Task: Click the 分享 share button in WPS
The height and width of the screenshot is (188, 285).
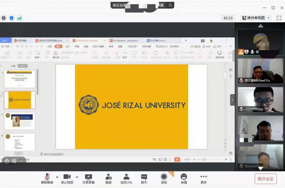Action: pos(217,46)
